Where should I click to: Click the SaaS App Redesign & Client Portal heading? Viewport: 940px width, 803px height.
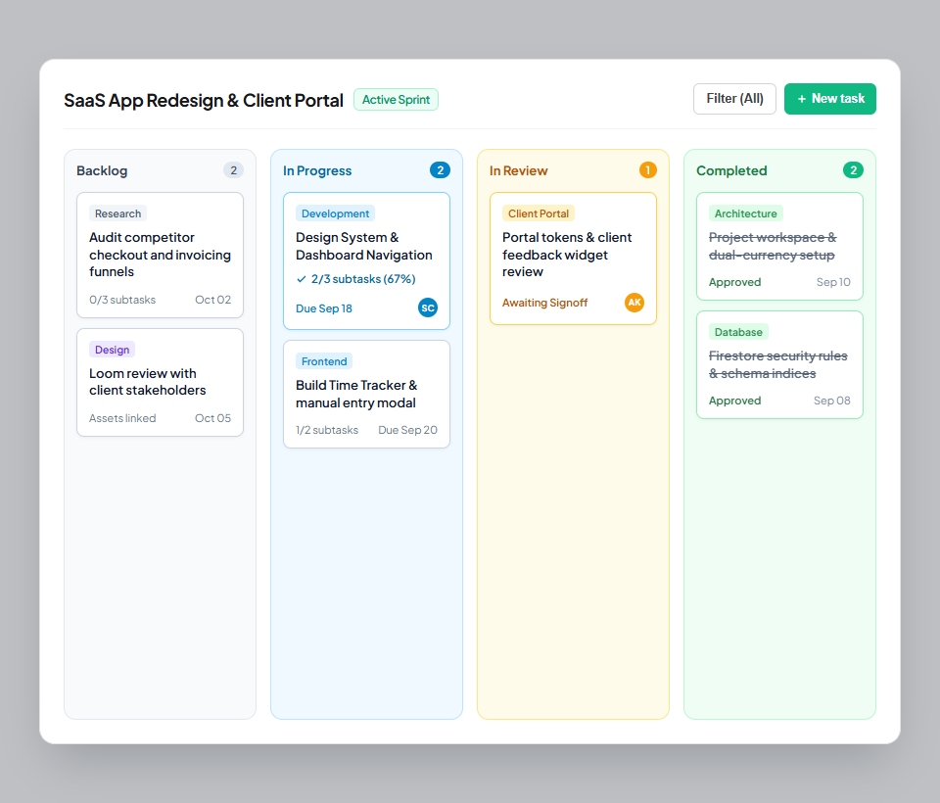204,100
